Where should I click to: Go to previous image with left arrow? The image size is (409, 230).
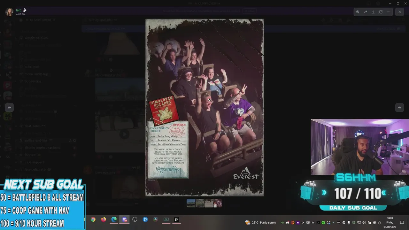(x=9, y=107)
